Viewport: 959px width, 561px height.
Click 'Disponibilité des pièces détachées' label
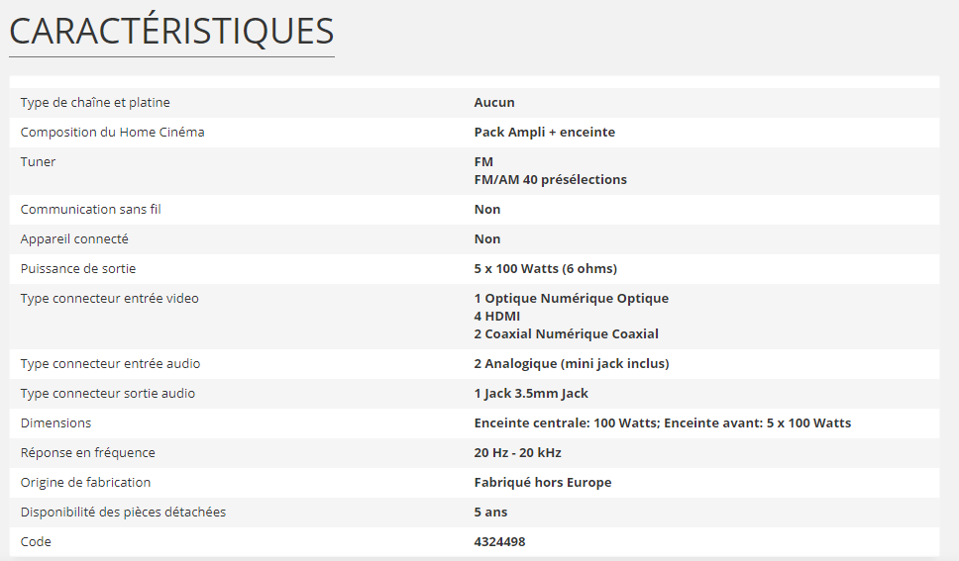[x=123, y=513]
